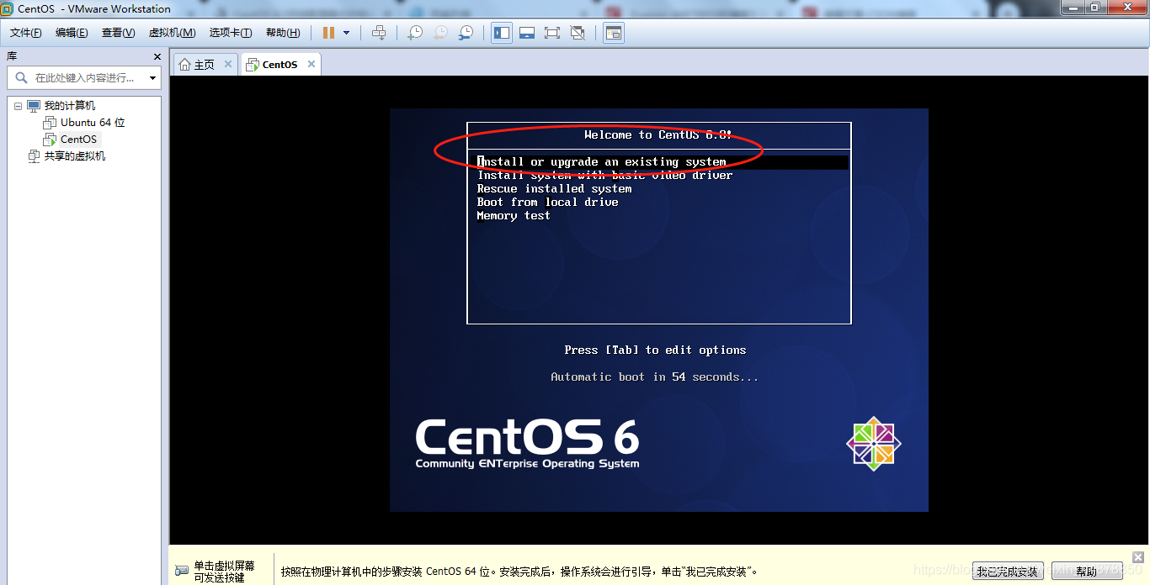Minimize the VMware Workstation window
1150x585 pixels.
coord(1073,8)
